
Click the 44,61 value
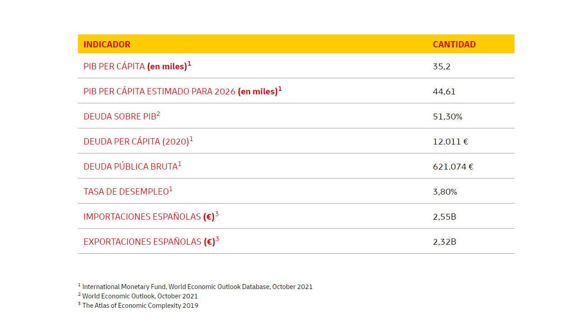tap(444, 92)
